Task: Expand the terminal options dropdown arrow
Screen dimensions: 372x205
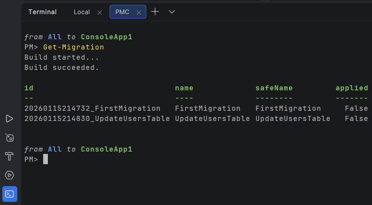Action: [172, 12]
